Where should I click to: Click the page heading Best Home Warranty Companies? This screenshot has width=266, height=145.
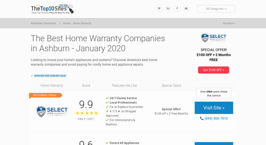98,43
